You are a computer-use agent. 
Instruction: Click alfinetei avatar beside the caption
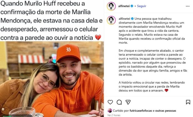[x=111, y=20]
